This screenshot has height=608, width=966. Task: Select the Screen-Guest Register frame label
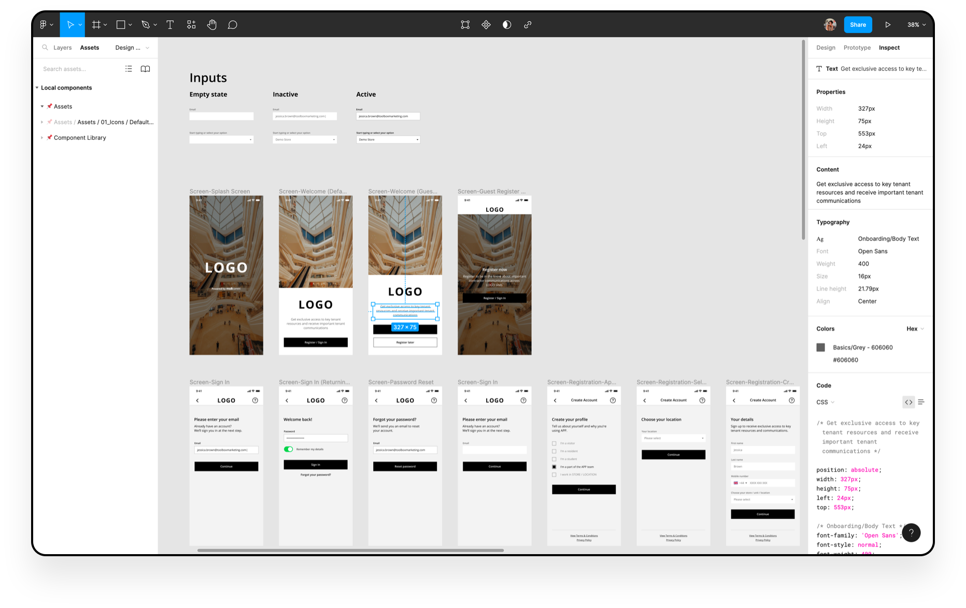[x=491, y=191]
